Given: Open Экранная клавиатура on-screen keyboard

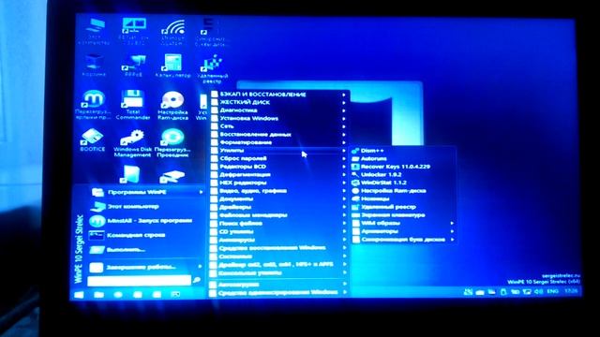Looking at the screenshot, I should (388, 215).
